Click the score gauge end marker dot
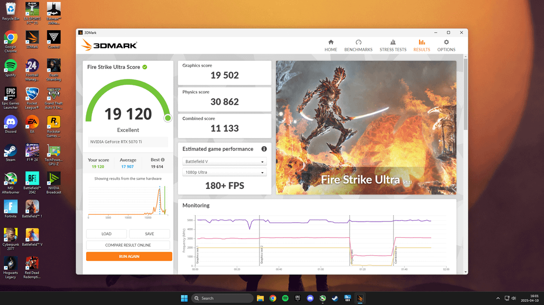 (x=168, y=118)
